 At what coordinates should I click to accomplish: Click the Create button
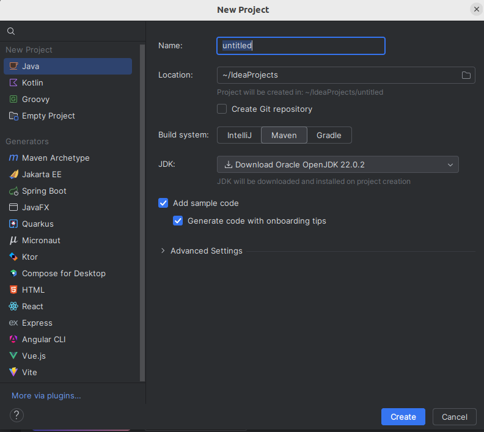pyautogui.click(x=403, y=417)
